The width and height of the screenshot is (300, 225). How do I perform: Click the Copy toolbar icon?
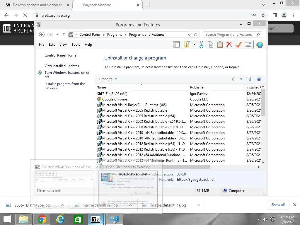[210, 45]
